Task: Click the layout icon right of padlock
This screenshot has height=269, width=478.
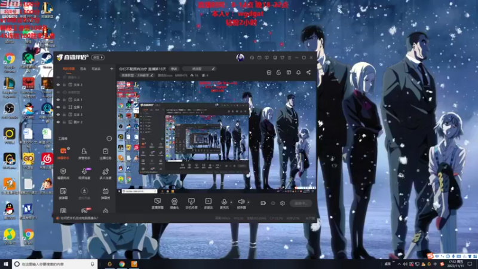Action: click(289, 72)
